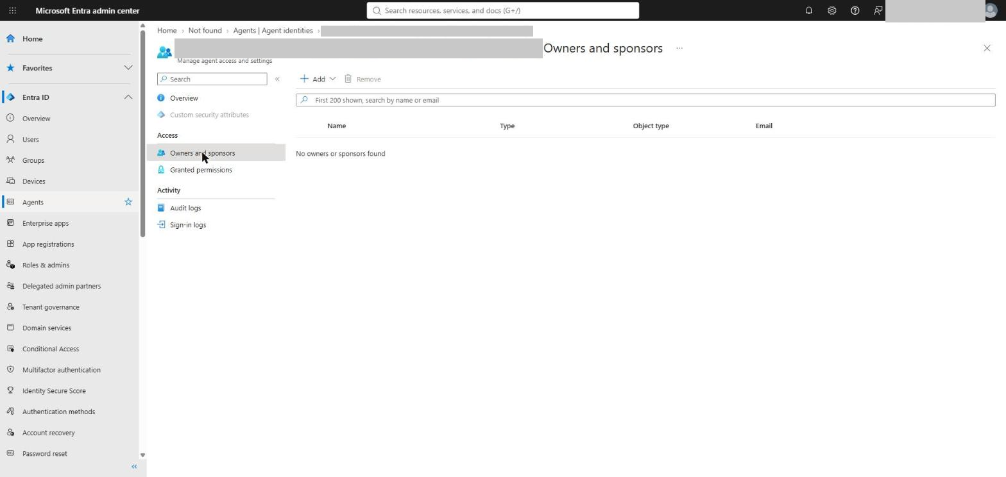Open the app launcher waffle icon
Screen dimensions: 1006x477
(12, 10)
